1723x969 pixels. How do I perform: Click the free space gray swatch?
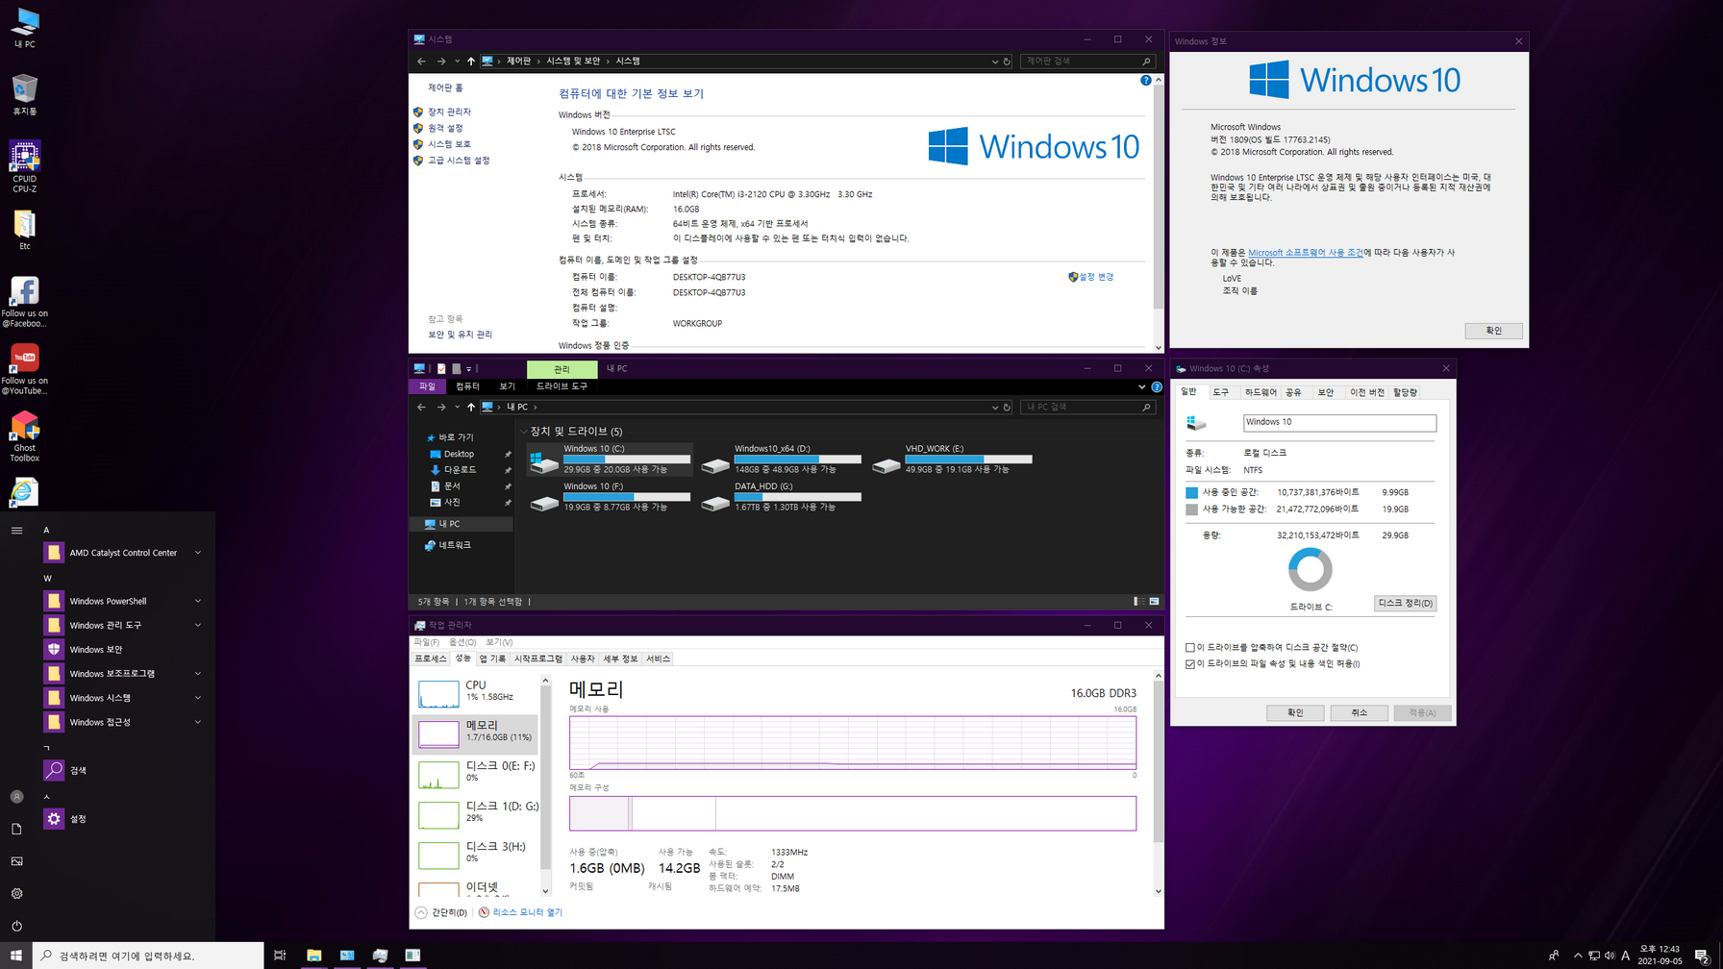tap(1191, 509)
